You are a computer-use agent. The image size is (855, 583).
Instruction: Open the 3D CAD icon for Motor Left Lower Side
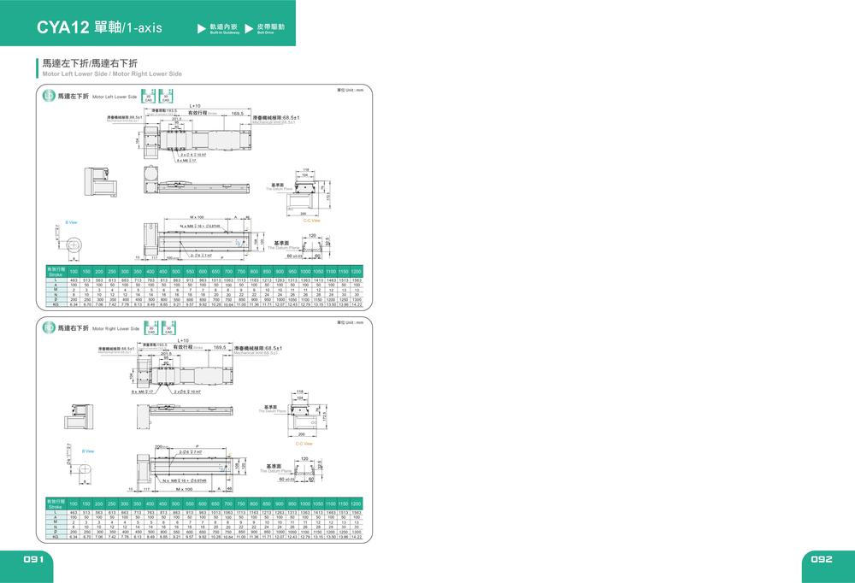pyautogui.click(x=166, y=96)
